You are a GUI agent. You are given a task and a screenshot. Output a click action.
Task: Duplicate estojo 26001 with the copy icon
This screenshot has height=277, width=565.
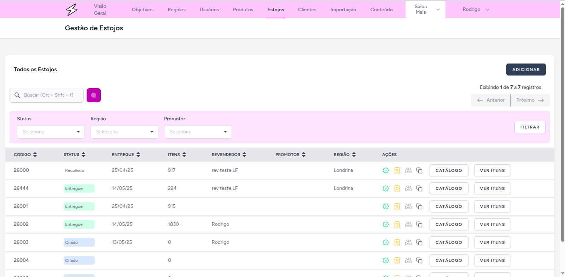coord(419,206)
